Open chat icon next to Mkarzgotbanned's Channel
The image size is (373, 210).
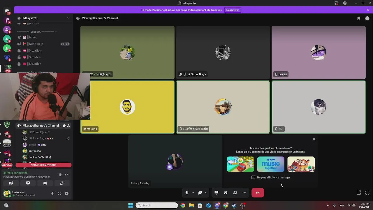[64, 126]
